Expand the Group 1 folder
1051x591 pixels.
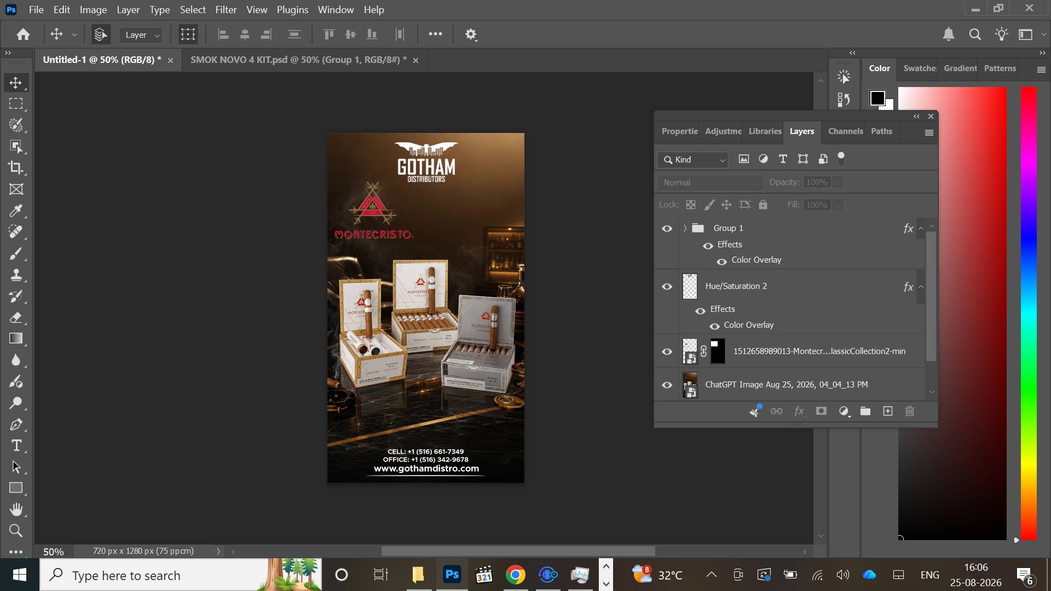click(685, 228)
